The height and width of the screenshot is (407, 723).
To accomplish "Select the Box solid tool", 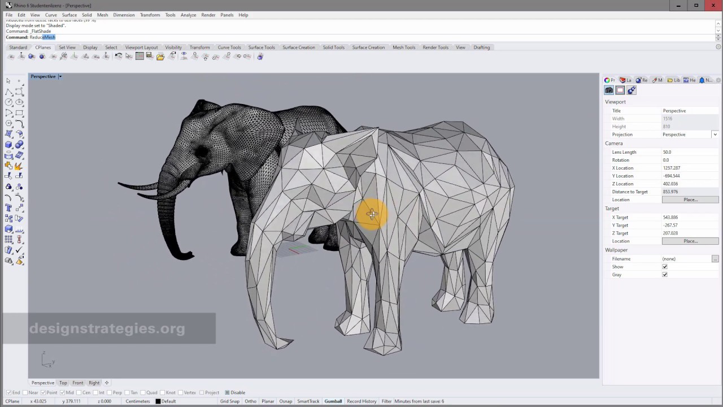I will tap(8, 144).
